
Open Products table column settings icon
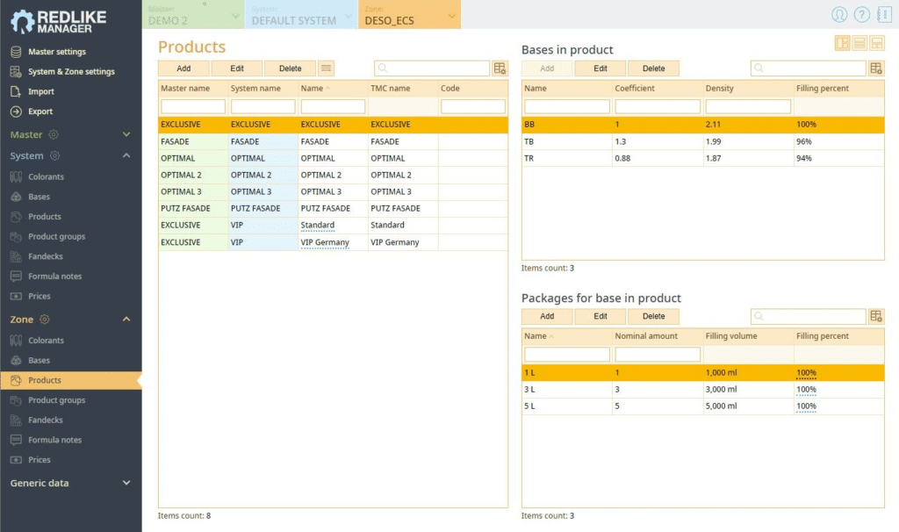[x=500, y=68]
